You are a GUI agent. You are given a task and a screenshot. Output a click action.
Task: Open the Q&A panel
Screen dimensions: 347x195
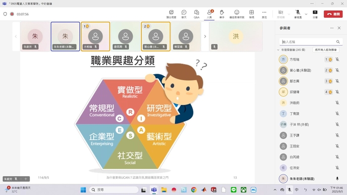click(196, 14)
